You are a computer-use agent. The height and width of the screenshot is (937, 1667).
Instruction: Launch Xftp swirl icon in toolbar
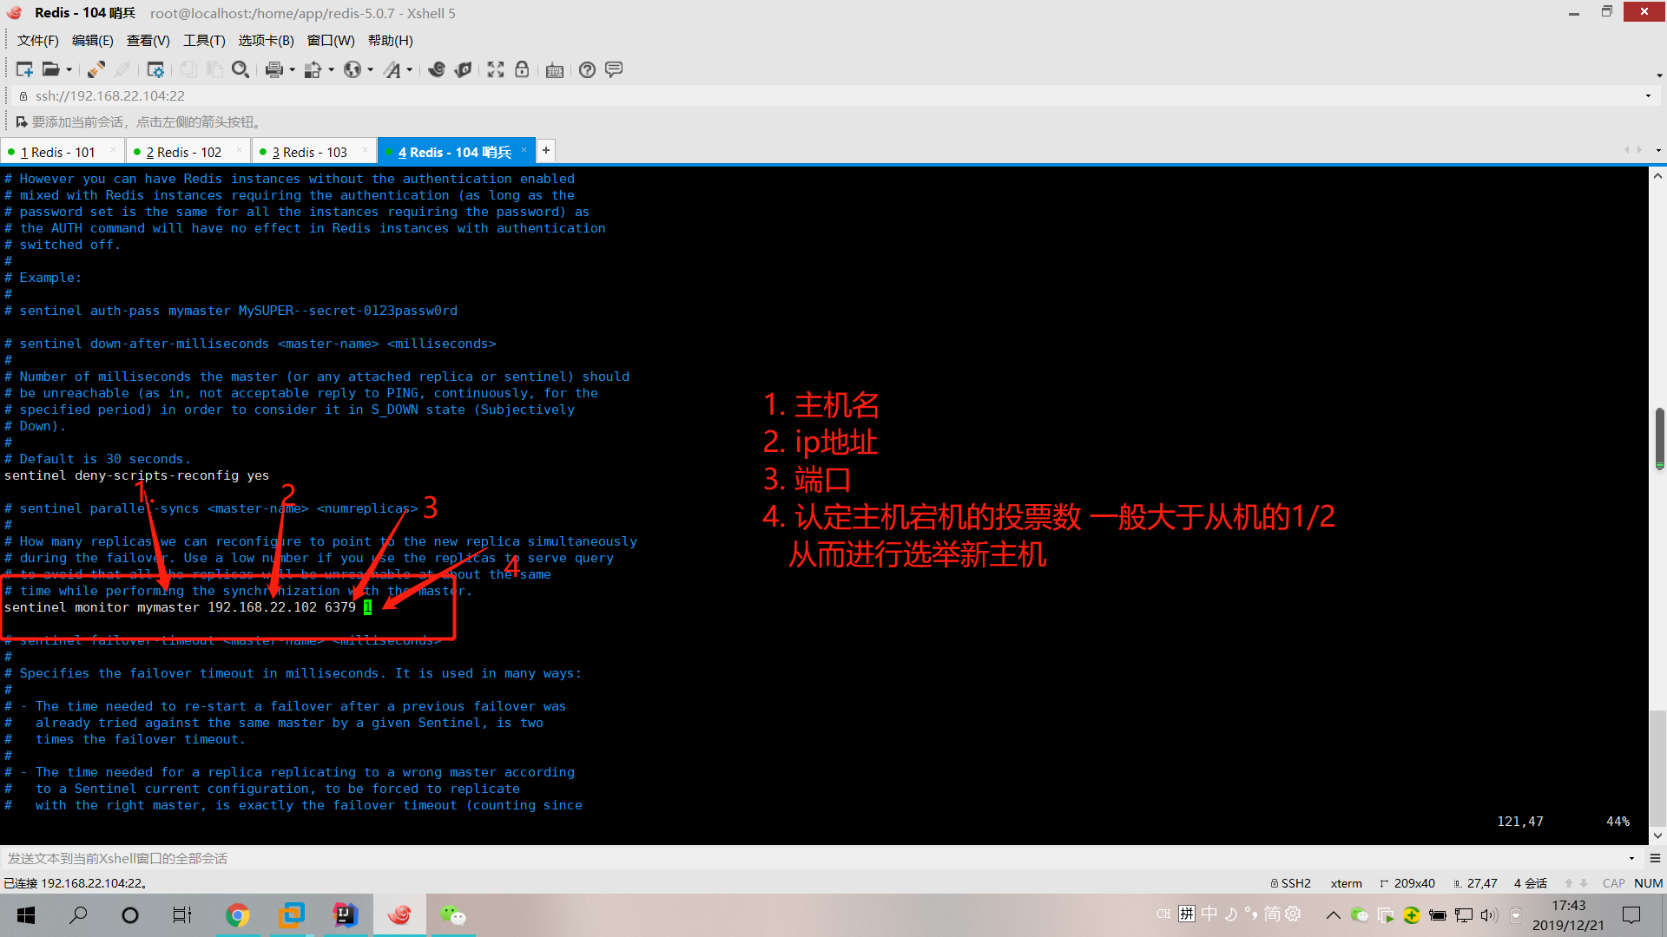pos(437,69)
